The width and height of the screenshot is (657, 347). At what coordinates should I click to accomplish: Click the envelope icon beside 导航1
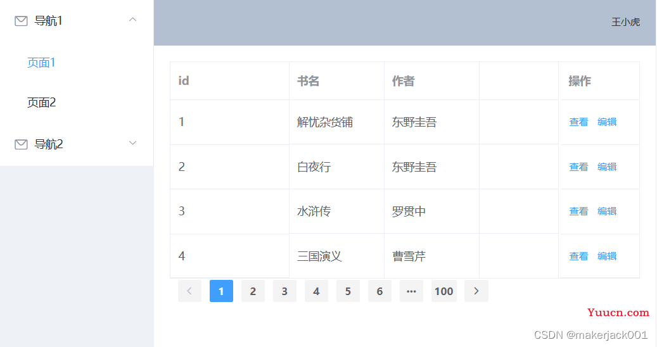[x=21, y=20]
